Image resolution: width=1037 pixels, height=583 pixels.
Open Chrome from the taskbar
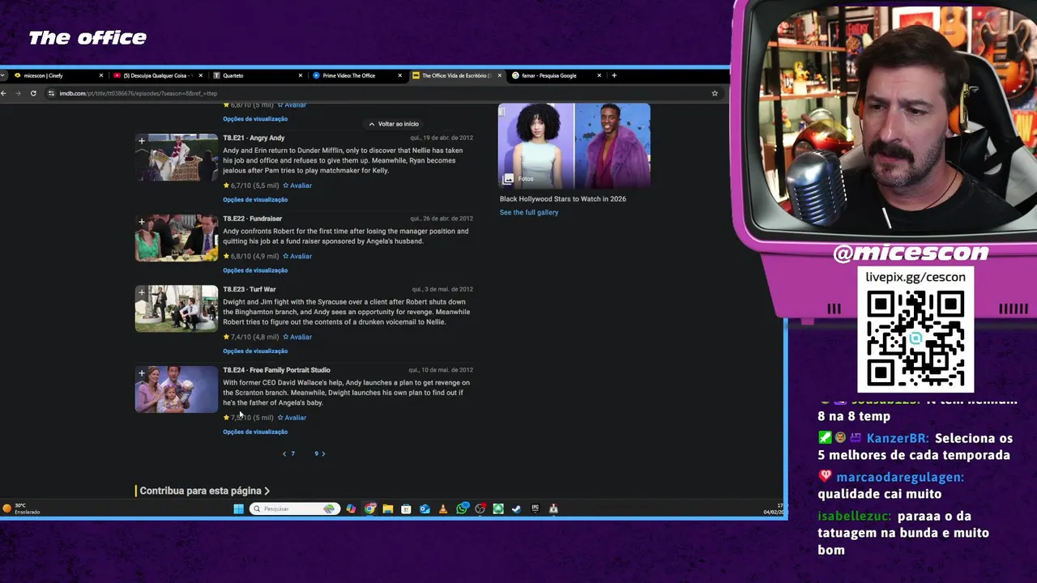[x=370, y=509]
